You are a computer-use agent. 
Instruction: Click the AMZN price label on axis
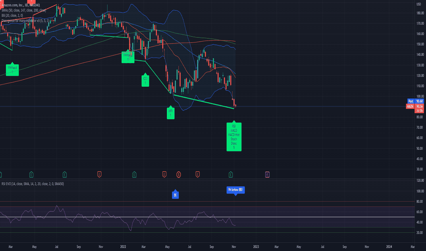click(411, 106)
